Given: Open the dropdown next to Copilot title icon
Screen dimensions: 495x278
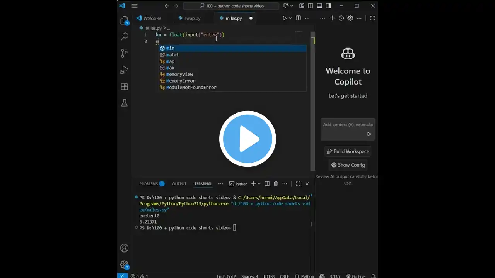Looking at the screenshot, I should pos(292,6).
